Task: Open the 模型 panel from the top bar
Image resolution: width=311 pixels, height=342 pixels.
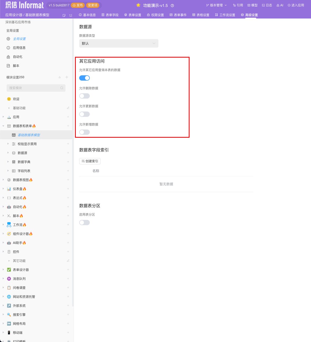Action: coord(252,5)
